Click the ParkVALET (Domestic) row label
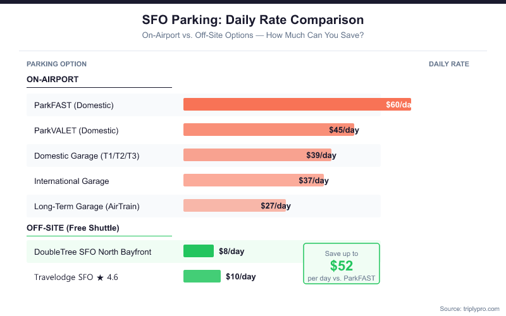 (x=76, y=130)
